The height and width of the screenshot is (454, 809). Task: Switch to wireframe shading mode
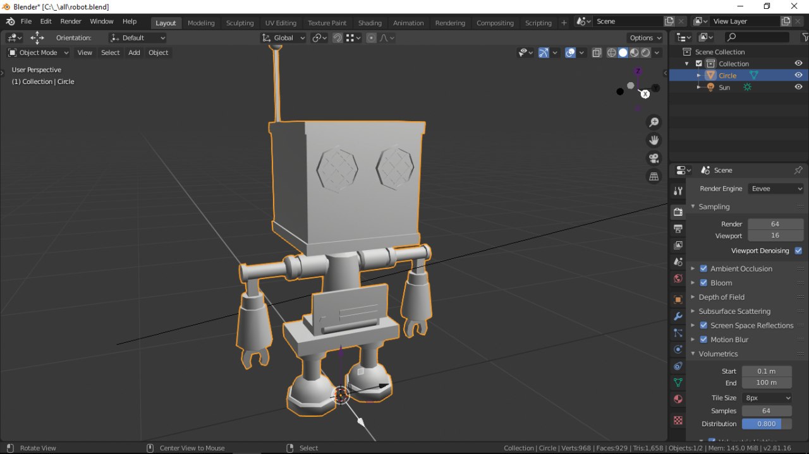click(611, 52)
